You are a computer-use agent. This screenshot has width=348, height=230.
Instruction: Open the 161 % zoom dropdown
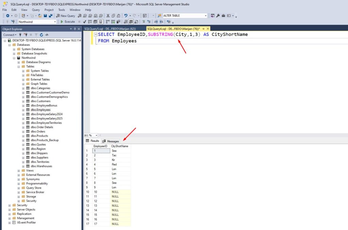tap(96, 135)
